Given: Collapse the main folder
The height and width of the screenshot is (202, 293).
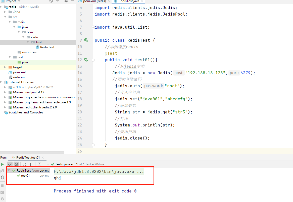Looking at the screenshot, I should (x=10, y=22).
